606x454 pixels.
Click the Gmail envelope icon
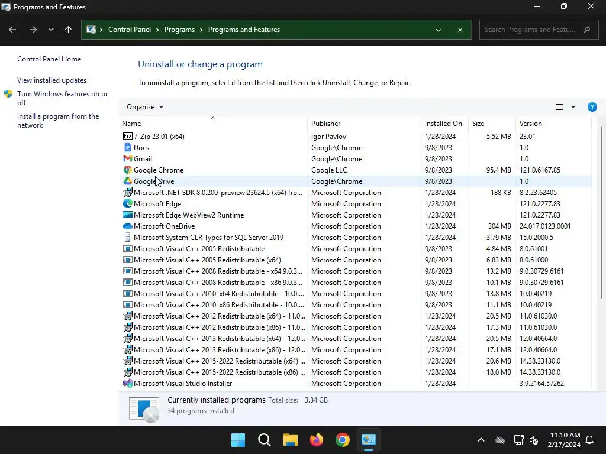(128, 158)
